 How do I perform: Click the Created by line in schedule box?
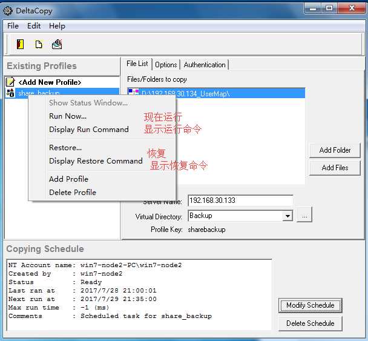click(x=65, y=273)
